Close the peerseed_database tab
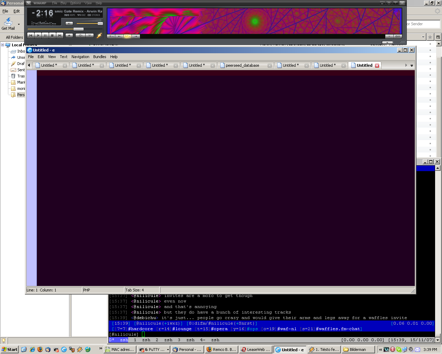Image resolution: width=442 pixels, height=354 pixels. click(270, 65)
